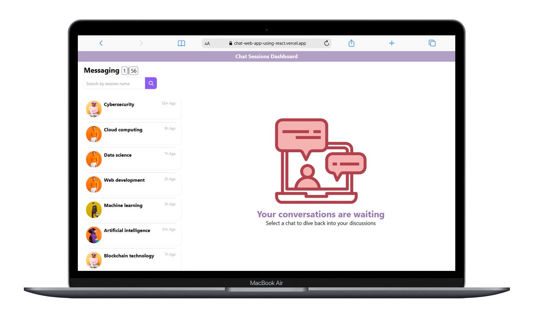Click the 51m Ago timestamp
Image resolution: width=534 pixels, height=318 pixels.
pos(169,230)
